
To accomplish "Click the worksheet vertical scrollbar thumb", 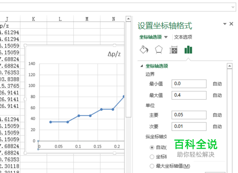I will point(129,70).
